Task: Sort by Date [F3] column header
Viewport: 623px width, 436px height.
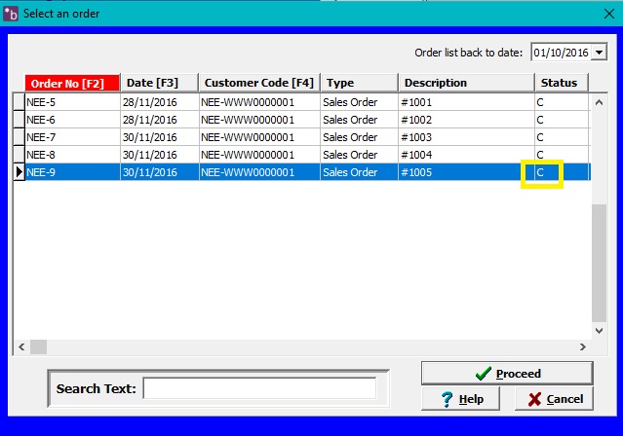Action: [159, 83]
